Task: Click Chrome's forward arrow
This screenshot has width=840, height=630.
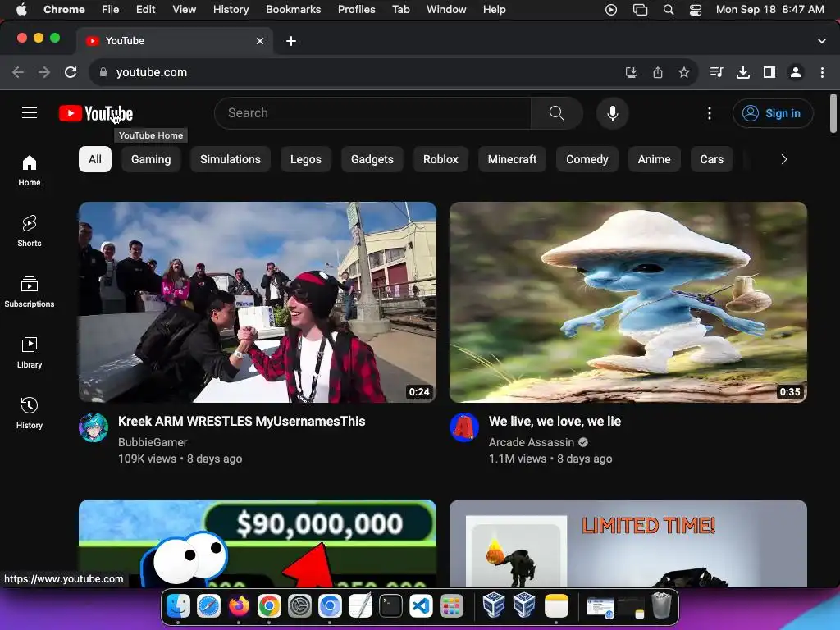Action: tap(44, 72)
